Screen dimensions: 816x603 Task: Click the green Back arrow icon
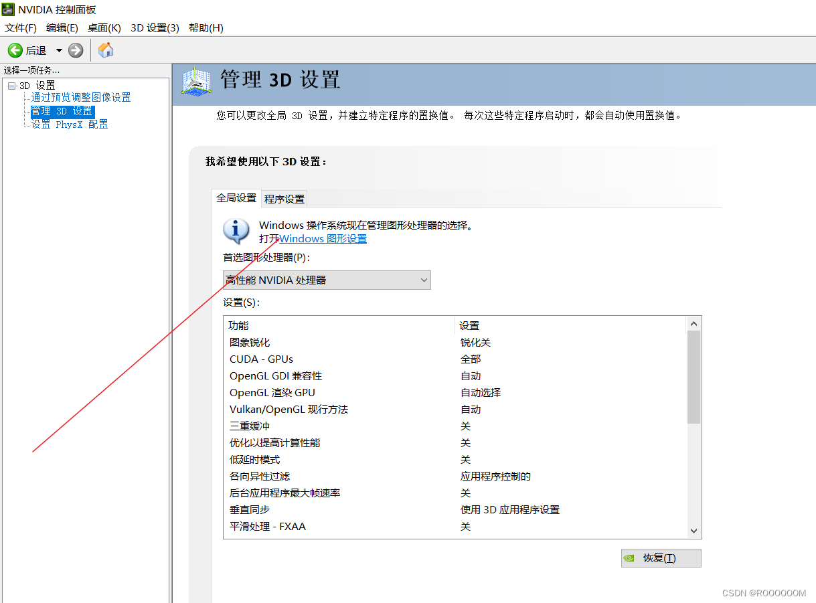(15, 50)
